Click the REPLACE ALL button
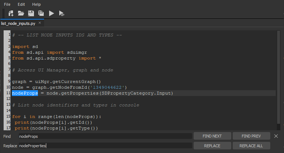The width and height of the screenshot is (284, 153). tap(251, 145)
